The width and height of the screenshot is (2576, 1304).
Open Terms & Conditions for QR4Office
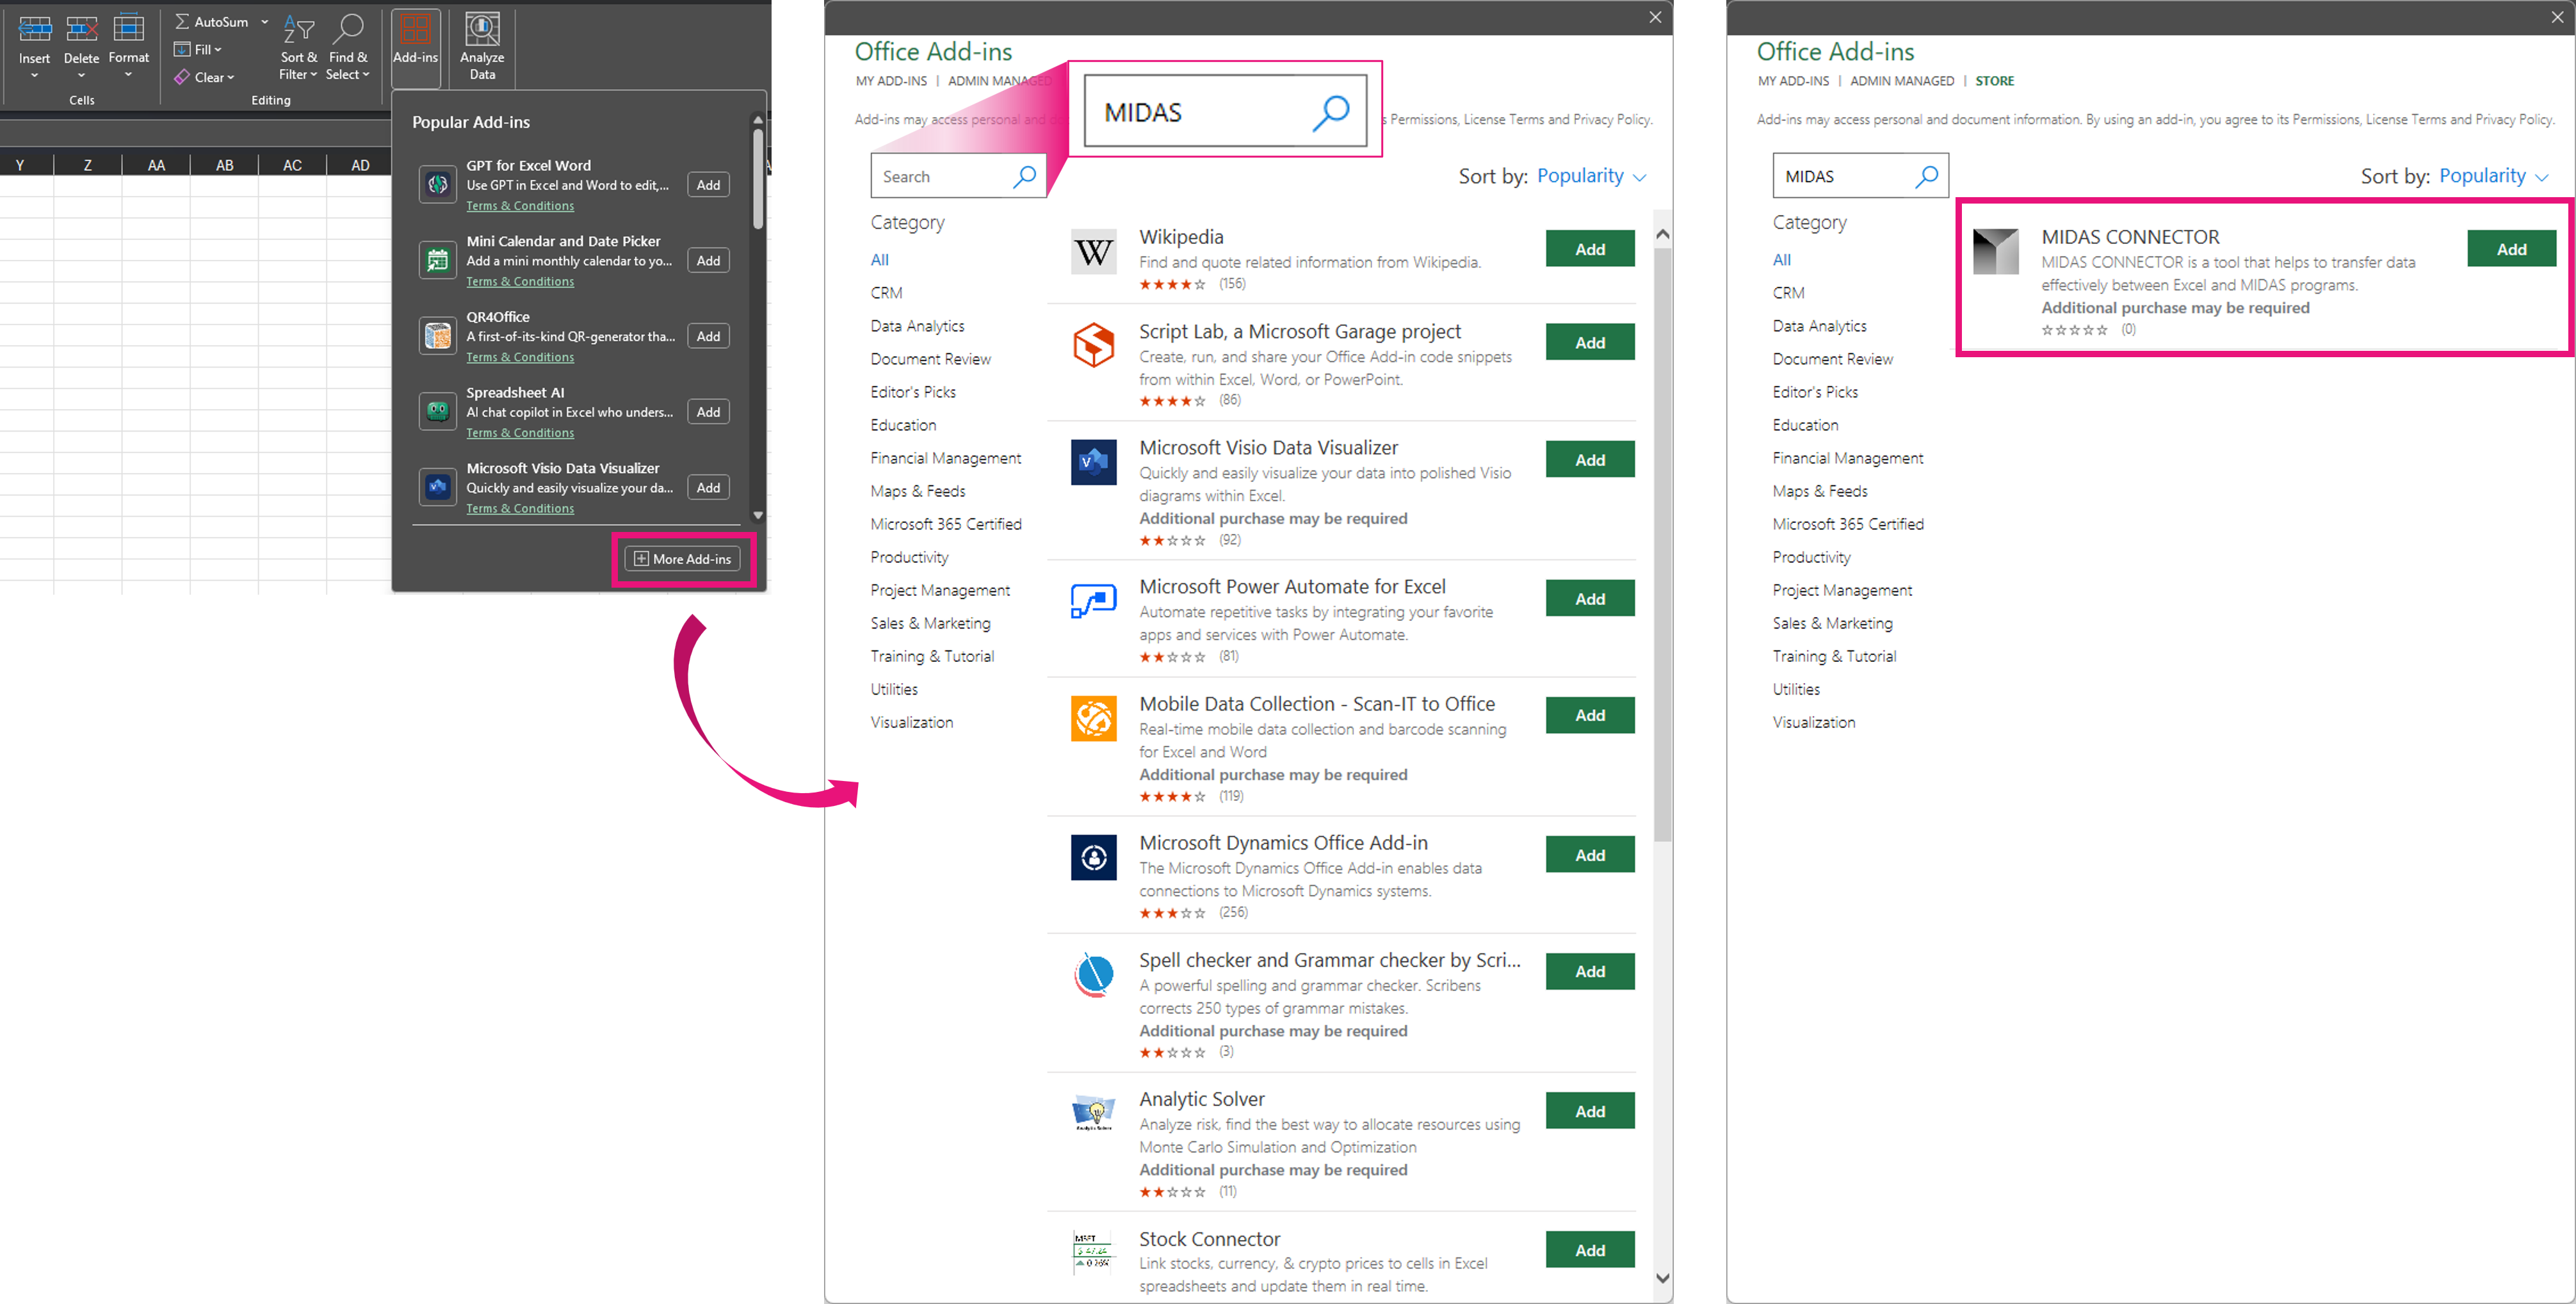(520, 358)
